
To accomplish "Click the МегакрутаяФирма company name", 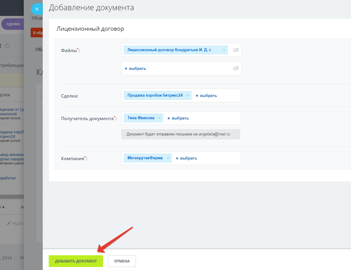I will (x=145, y=158).
